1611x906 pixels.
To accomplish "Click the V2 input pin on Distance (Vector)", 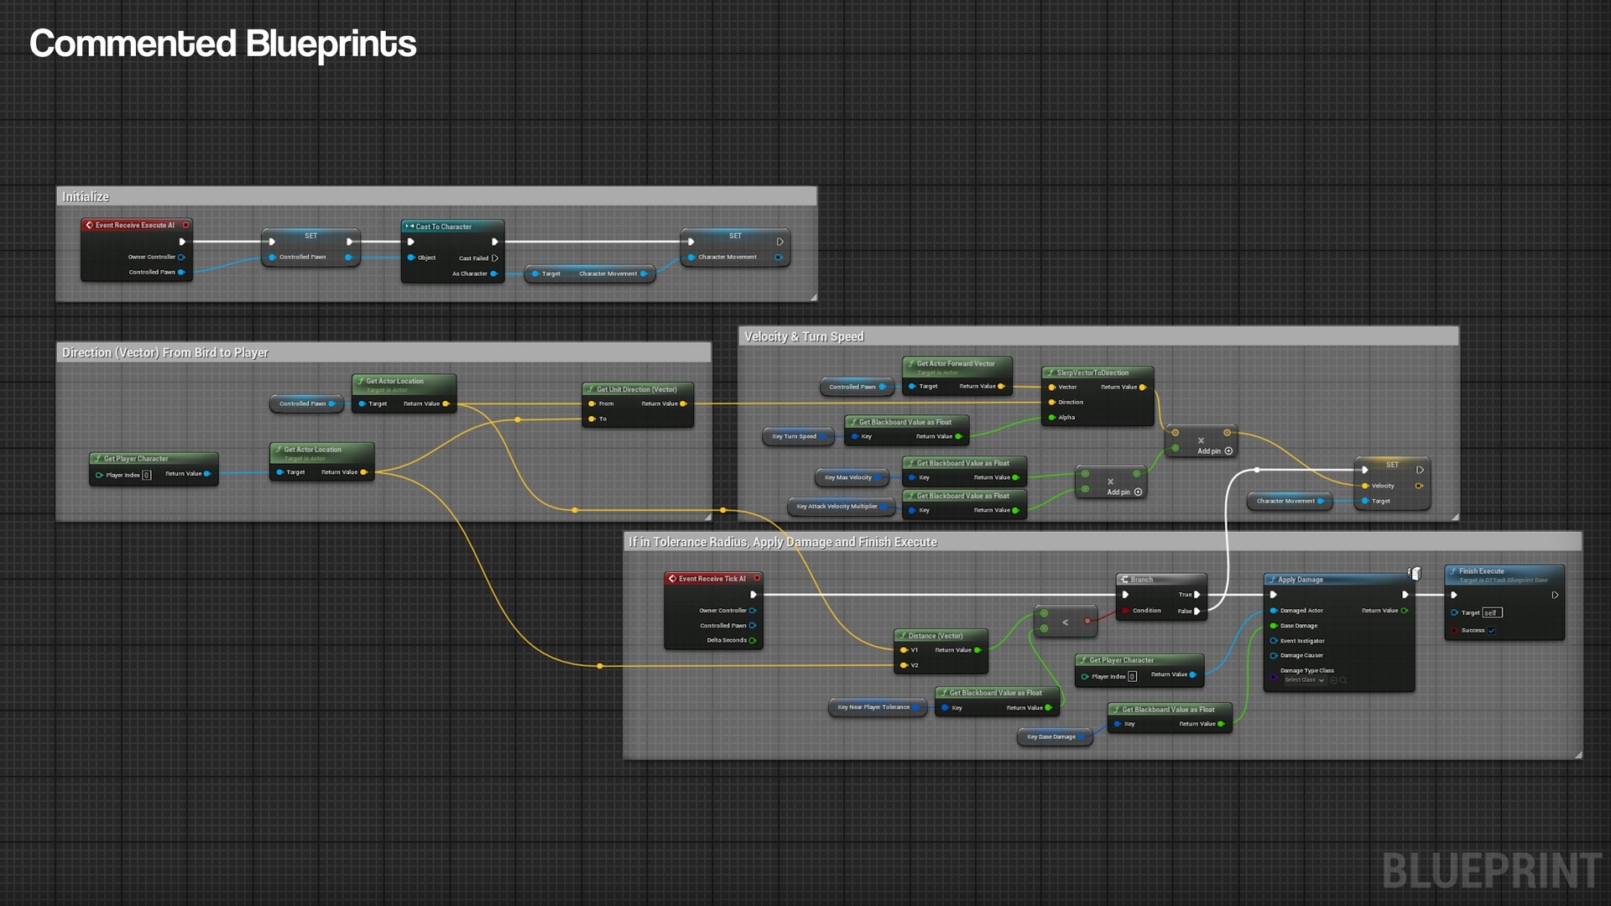I will pos(904,665).
